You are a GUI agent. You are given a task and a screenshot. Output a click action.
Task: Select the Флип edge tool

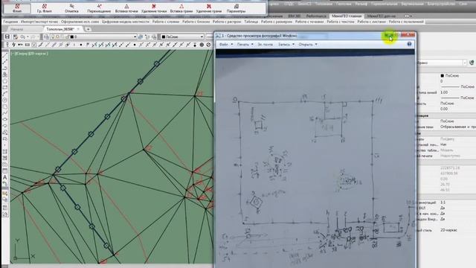17,8
